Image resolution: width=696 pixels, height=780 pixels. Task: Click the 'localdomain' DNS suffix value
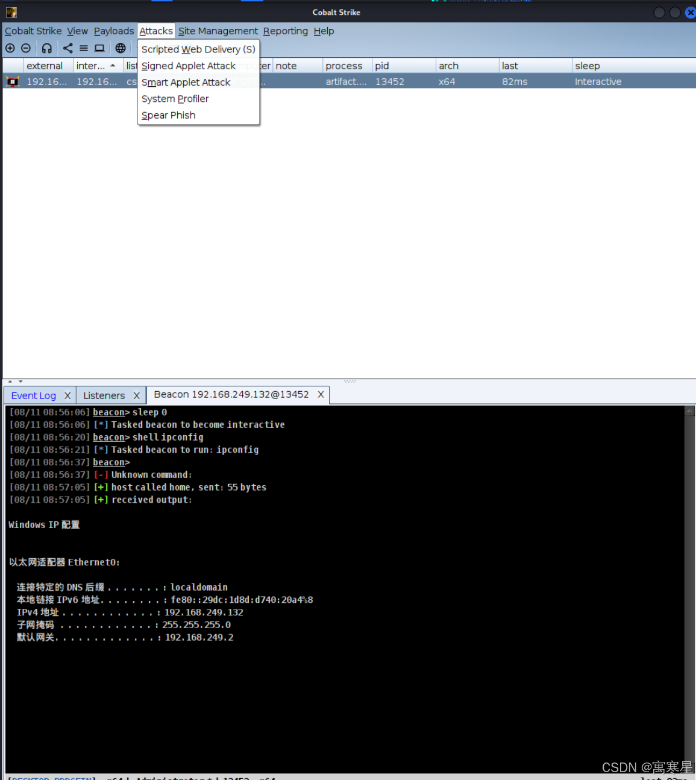(199, 587)
